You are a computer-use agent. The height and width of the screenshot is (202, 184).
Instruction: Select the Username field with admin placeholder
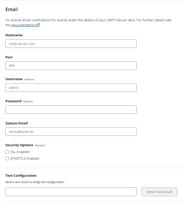click(71, 88)
